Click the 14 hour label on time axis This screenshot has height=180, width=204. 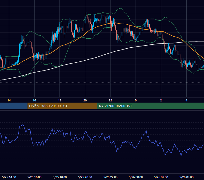pyautogui.click(x=9, y=100)
